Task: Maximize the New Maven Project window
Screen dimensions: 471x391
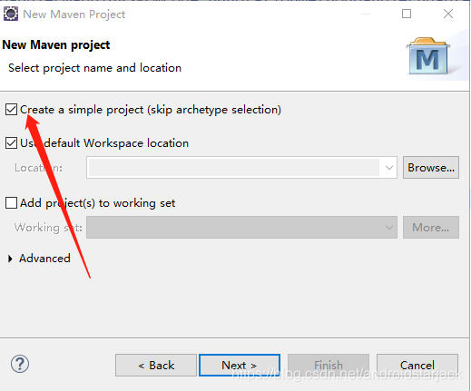Action: (407, 14)
